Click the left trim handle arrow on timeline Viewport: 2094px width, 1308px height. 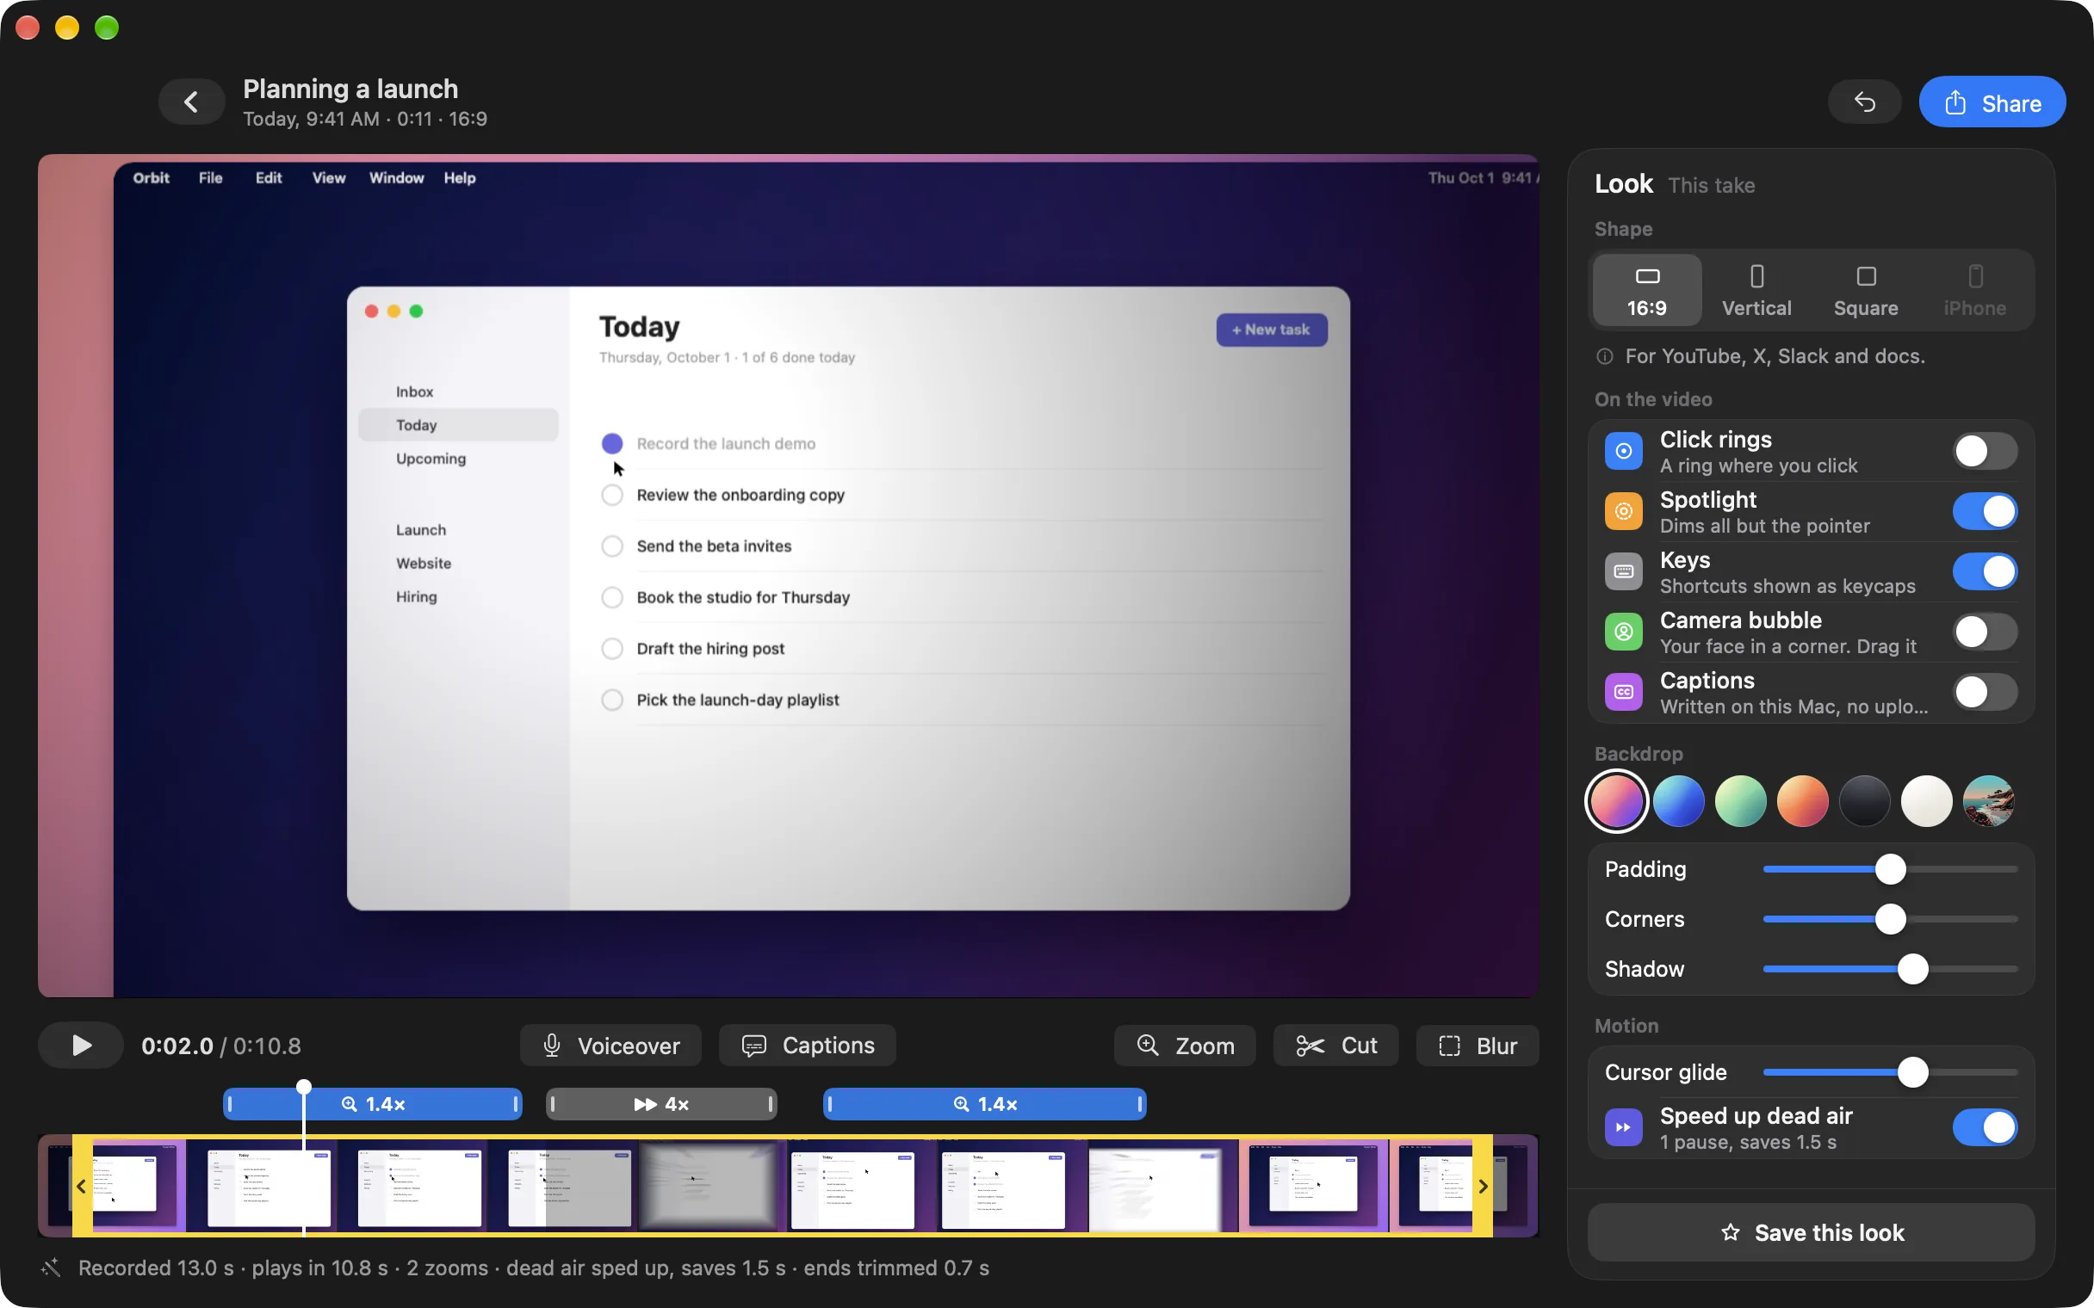pos(81,1186)
